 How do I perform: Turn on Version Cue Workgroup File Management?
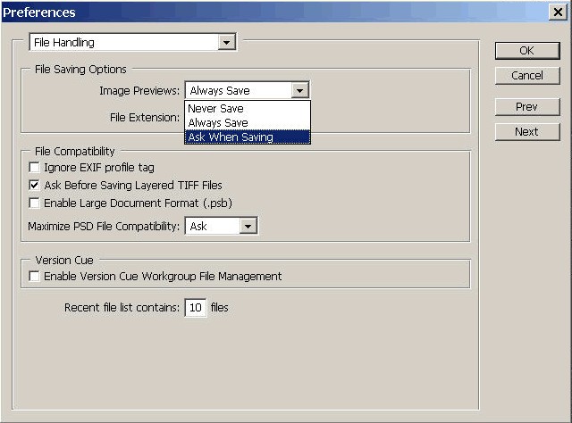tap(35, 277)
